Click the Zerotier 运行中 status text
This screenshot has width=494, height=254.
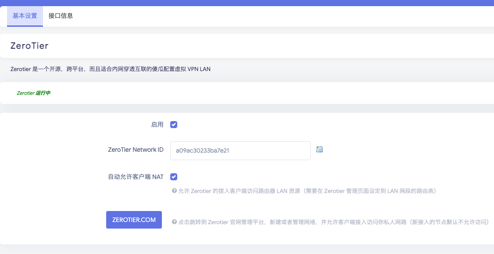click(x=33, y=93)
